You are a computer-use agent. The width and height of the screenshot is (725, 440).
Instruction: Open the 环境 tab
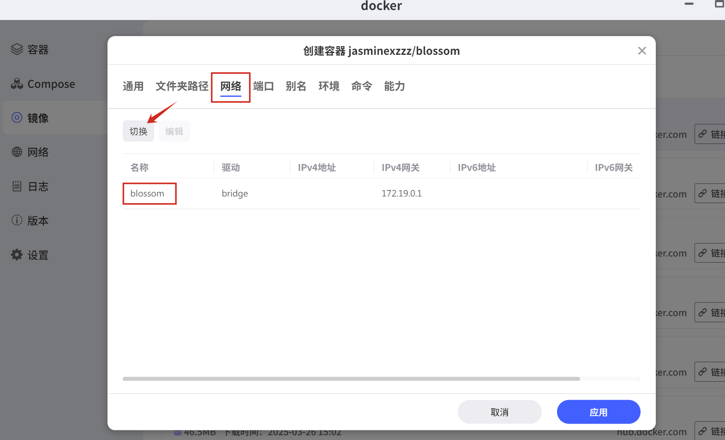click(x=329, y=87)
